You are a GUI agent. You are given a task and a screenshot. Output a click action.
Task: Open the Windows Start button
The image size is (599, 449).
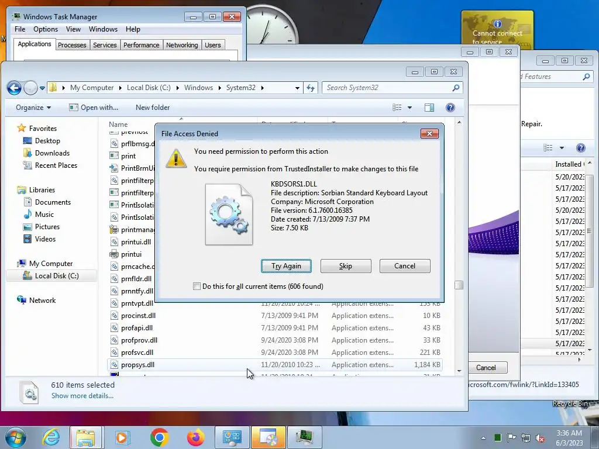coord(15,437)
